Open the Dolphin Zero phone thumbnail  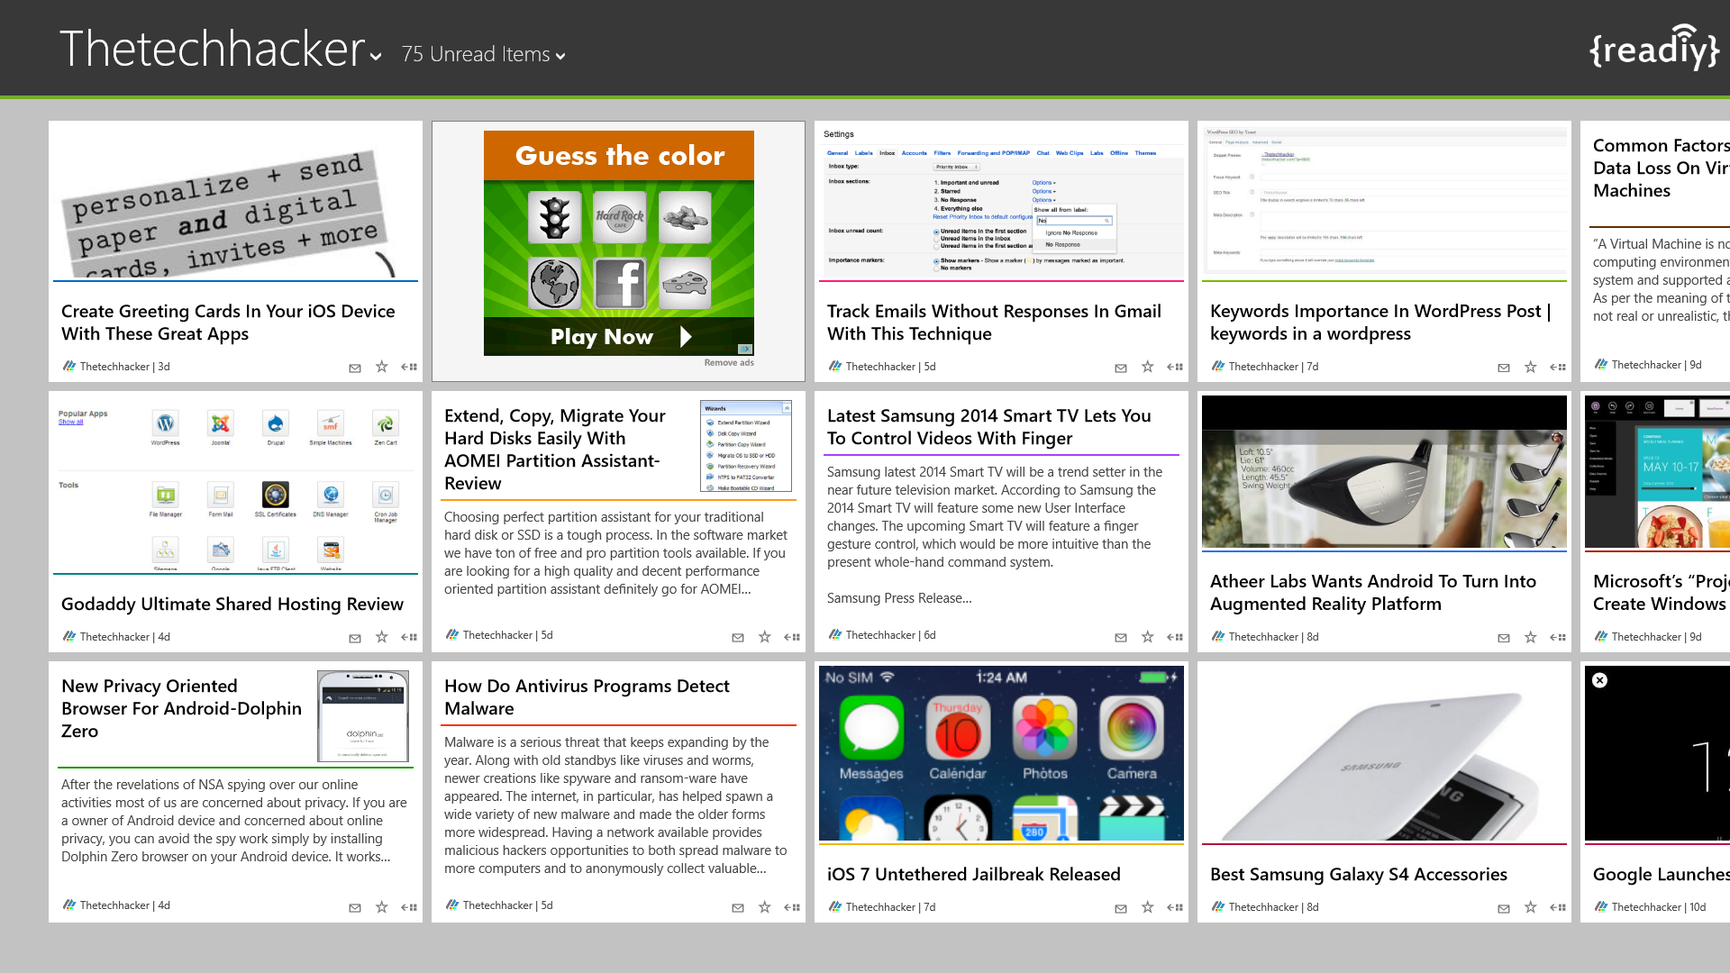pyautogui.click(x=363, y=716)
